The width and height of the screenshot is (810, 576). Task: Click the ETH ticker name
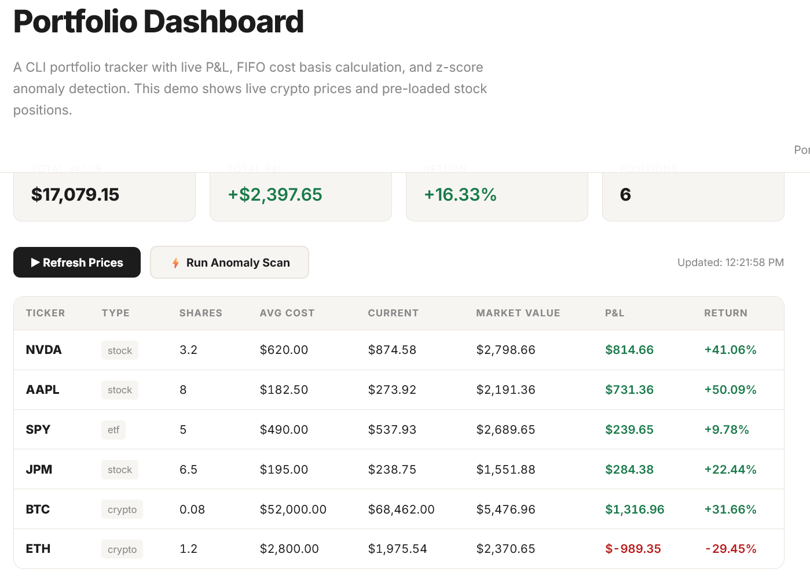coord(38,549)
